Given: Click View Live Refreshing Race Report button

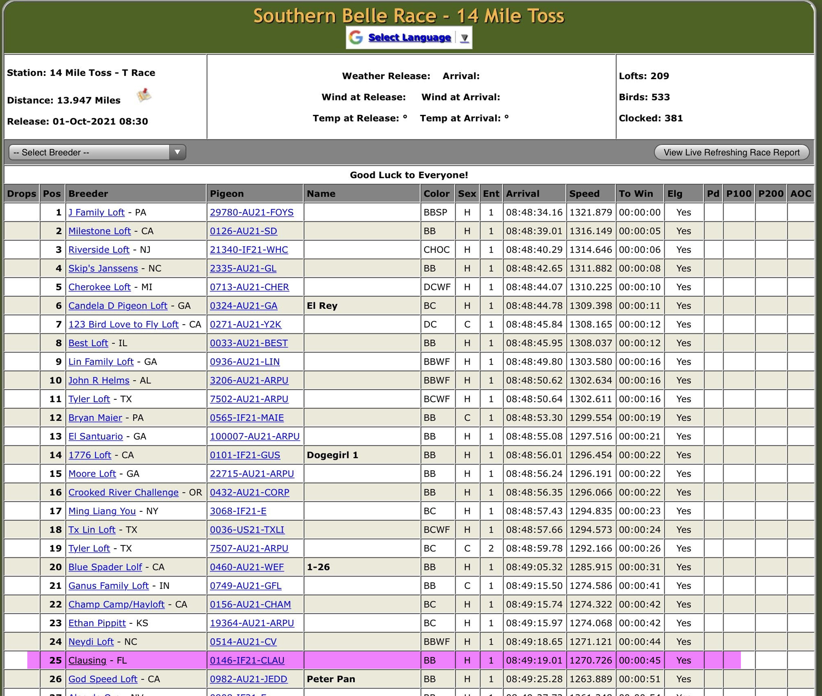Looking at the screenshot, I should (x=731, y=153).
